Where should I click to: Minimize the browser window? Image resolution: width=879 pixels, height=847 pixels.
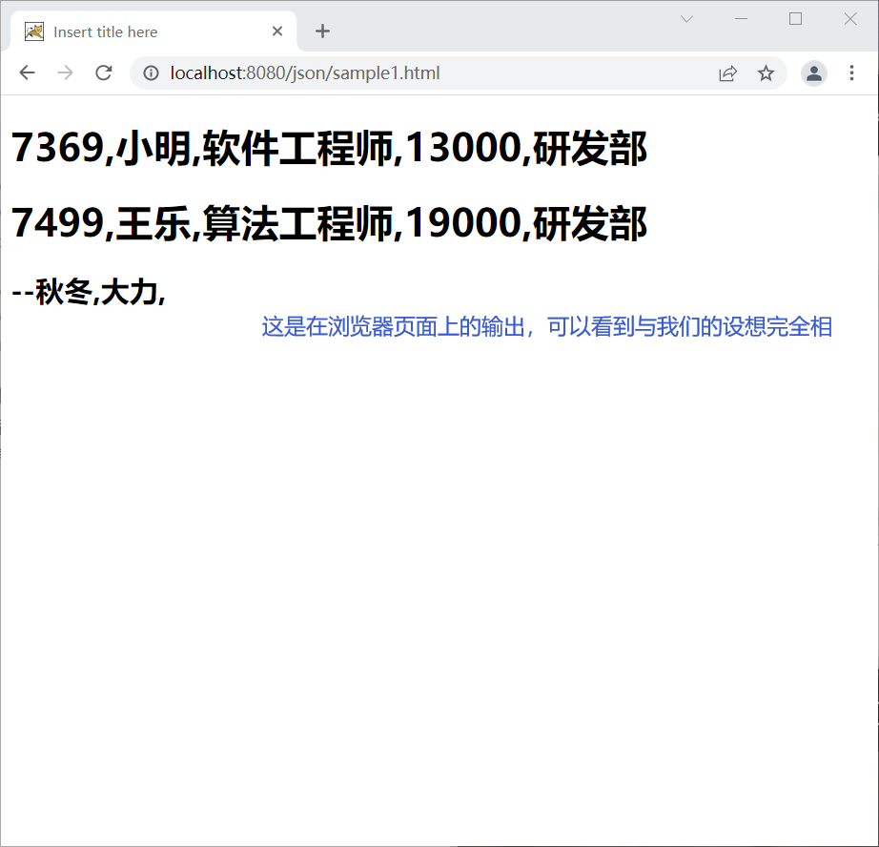741,19
